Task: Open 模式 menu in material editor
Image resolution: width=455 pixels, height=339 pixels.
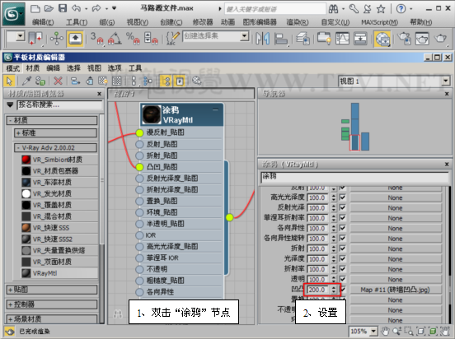Action: 12,68
